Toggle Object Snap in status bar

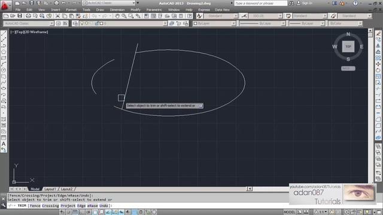(95, 212)
